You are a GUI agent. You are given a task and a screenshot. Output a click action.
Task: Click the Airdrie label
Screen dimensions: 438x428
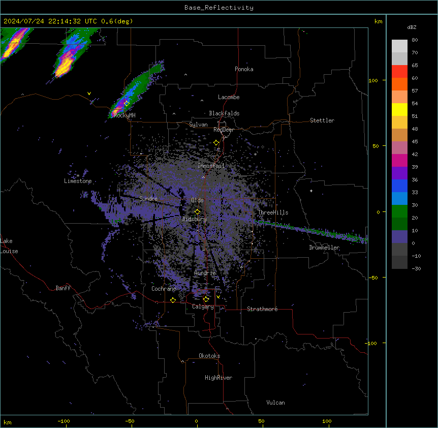[x=205, y=273]
